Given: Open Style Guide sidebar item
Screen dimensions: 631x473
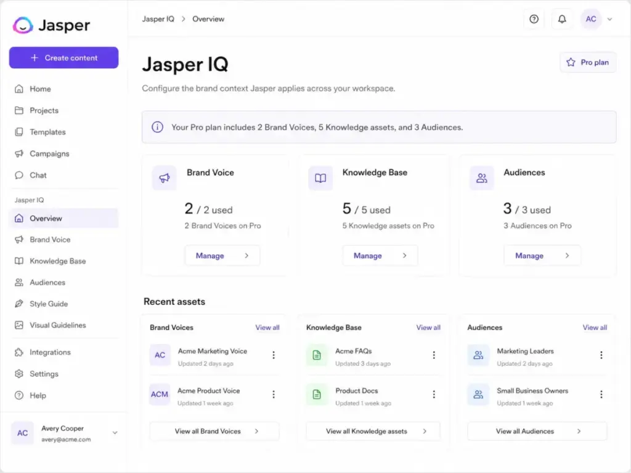Looking at the screenshot, I should [x=63, y=304].
